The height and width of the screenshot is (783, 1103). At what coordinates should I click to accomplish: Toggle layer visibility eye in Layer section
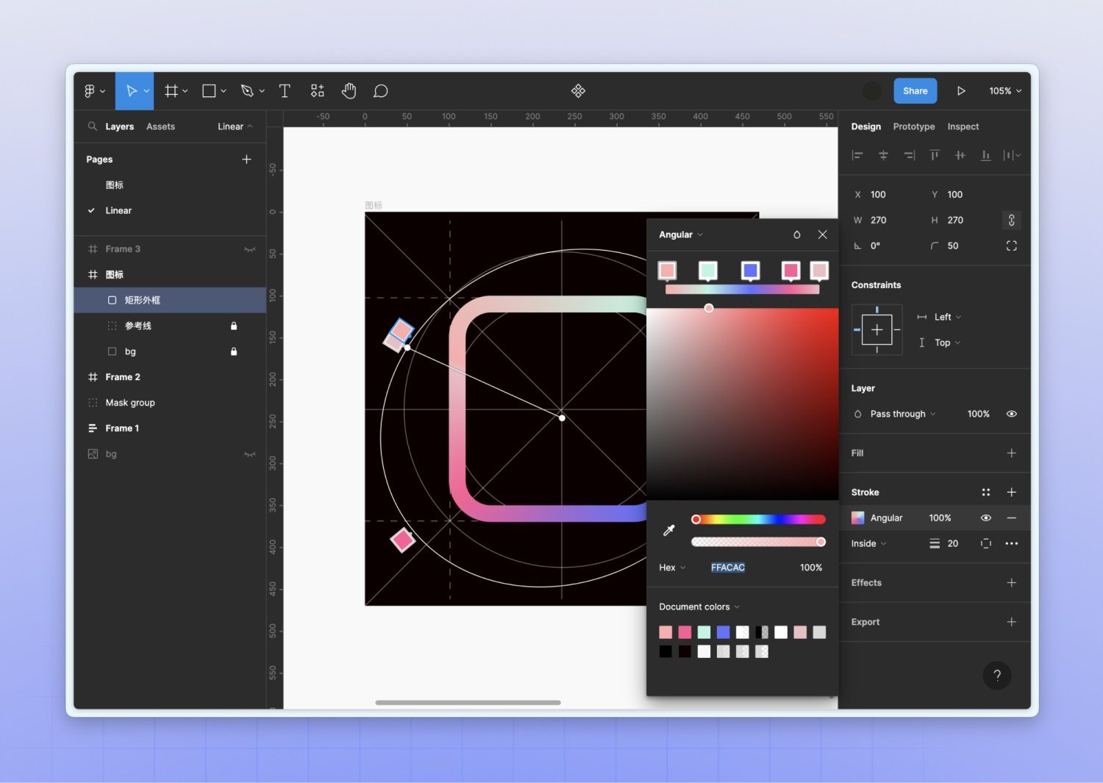click(1012, 415)
